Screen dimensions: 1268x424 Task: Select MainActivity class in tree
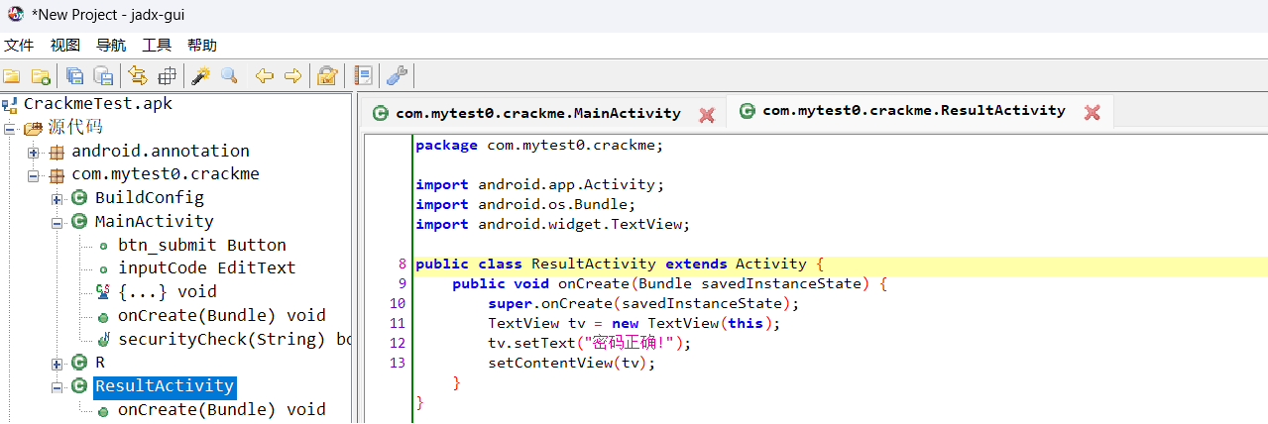pos(154,221)
